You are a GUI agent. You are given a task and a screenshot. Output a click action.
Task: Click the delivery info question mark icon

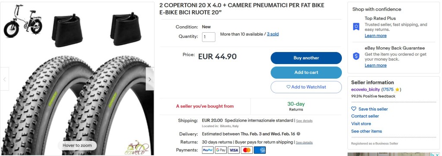point(299,134)
